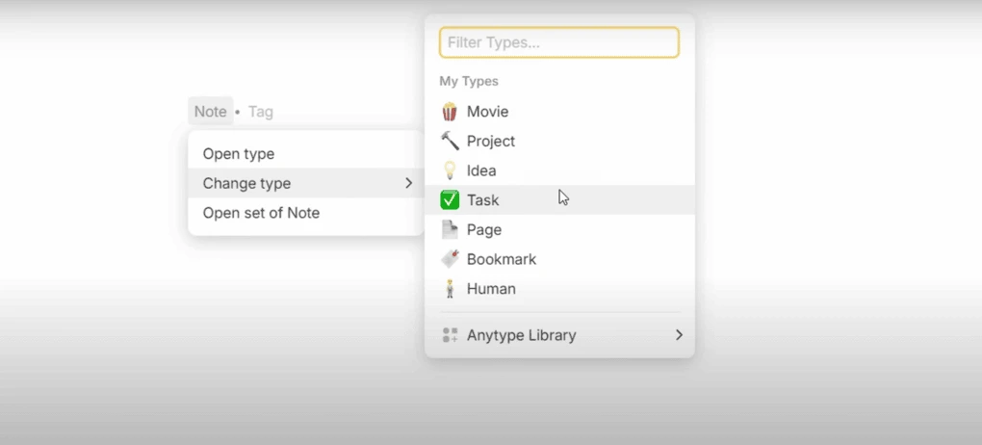The height and width of the screenshot is (445, 982).
Task: Expand the Change type submenu arrow
Action: (408, 183)
